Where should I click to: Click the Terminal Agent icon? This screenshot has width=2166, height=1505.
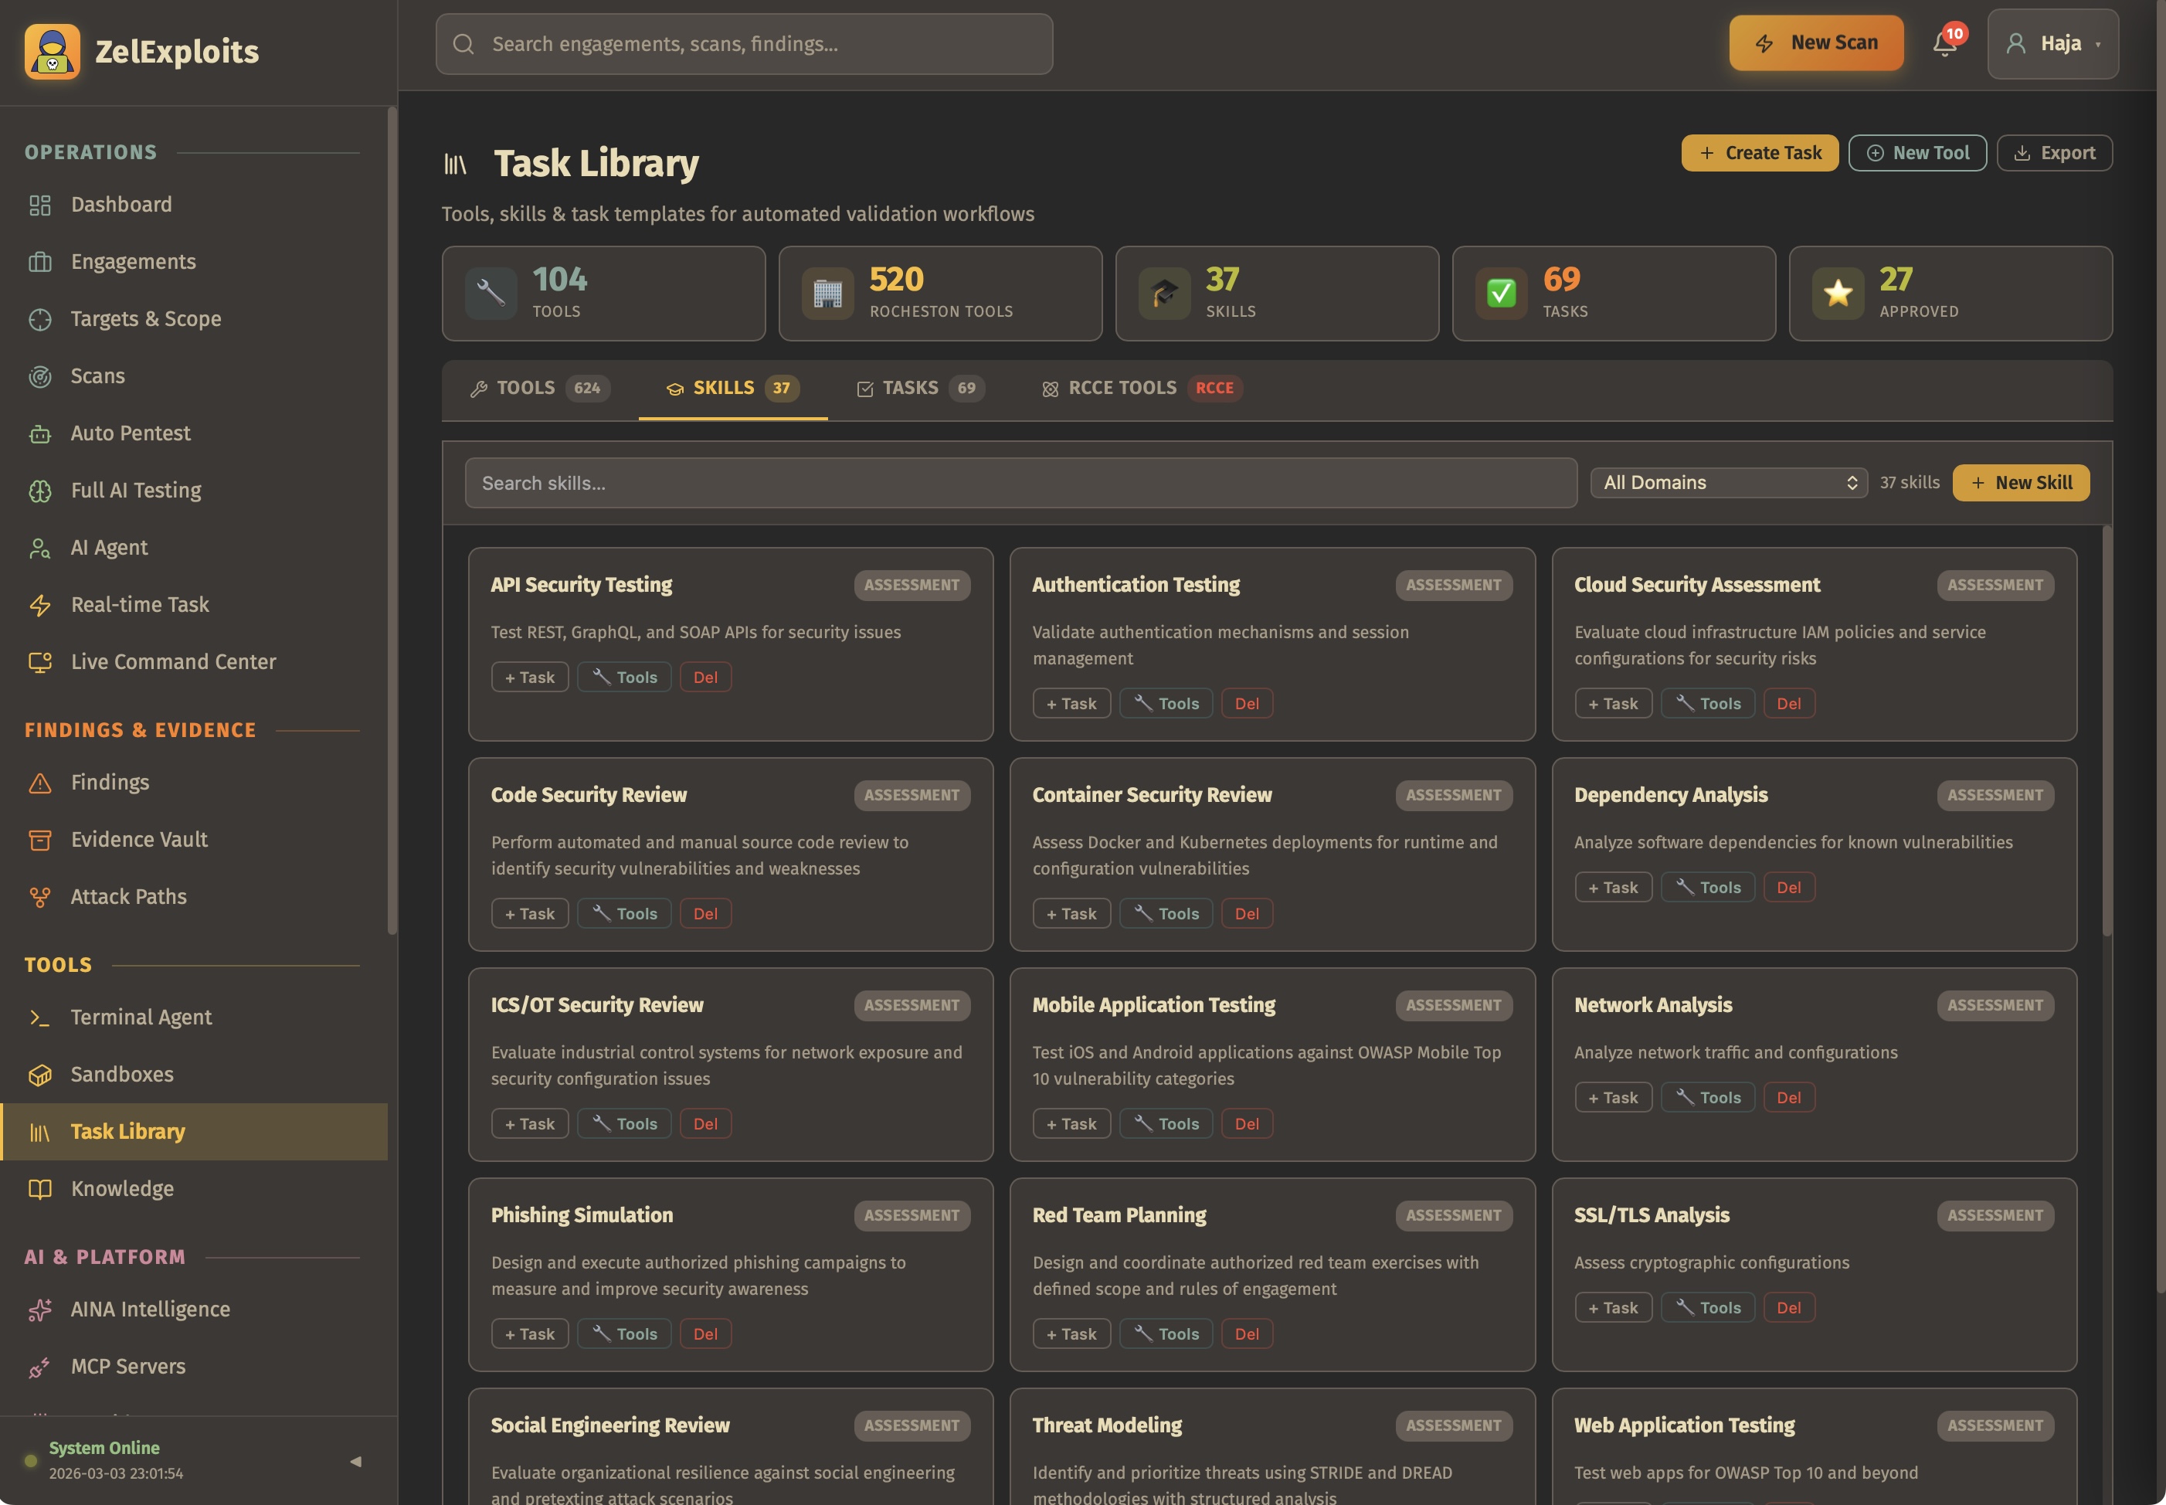[40, 1017]
